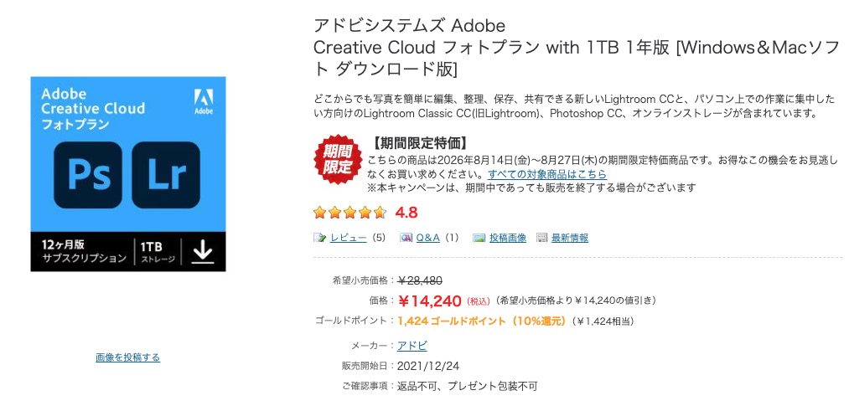Click the Creative Cloud product thumbnail
This screenshot has height=406, width=849.
click(128, 174)
